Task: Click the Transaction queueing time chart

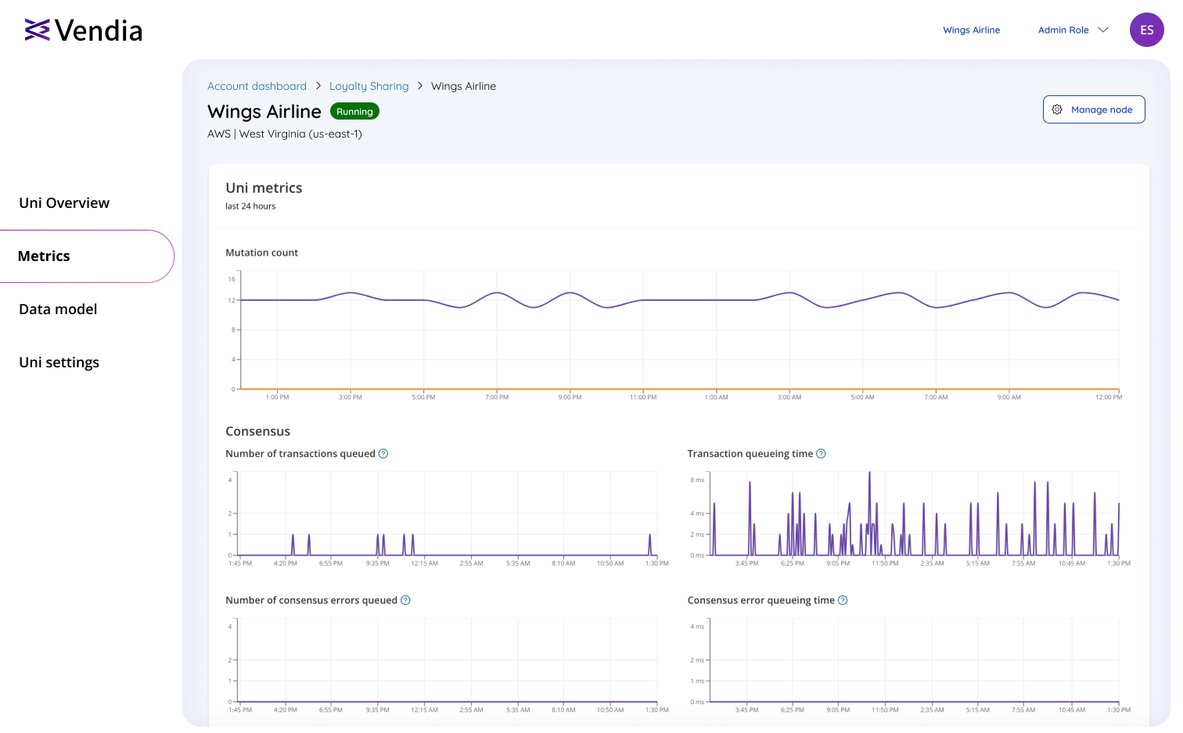Action: [914, 513]
